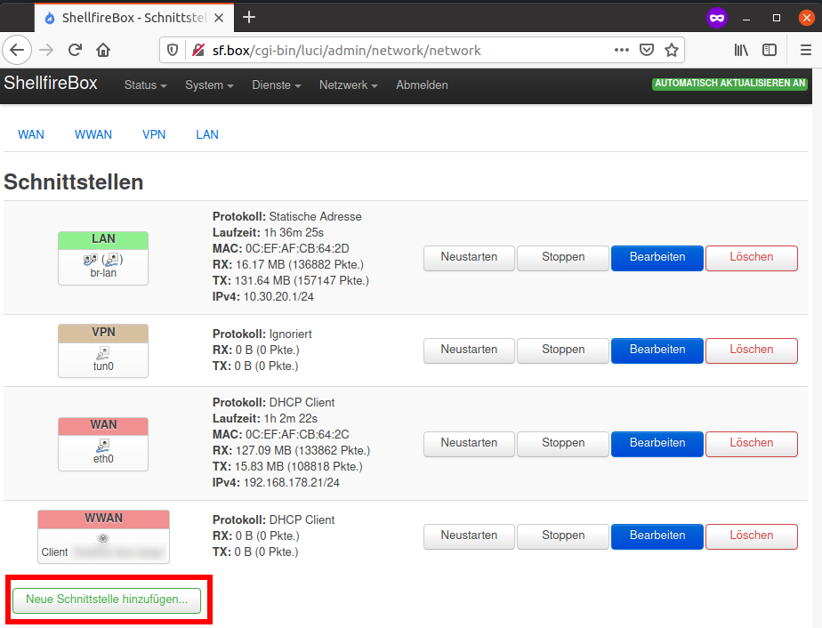Image resolution: width=822 pixels, height=628 pixels.
Task: Click the browser back arrow
Action: coord(18,50)
